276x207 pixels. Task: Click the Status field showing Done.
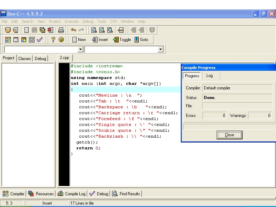point(237,98)
